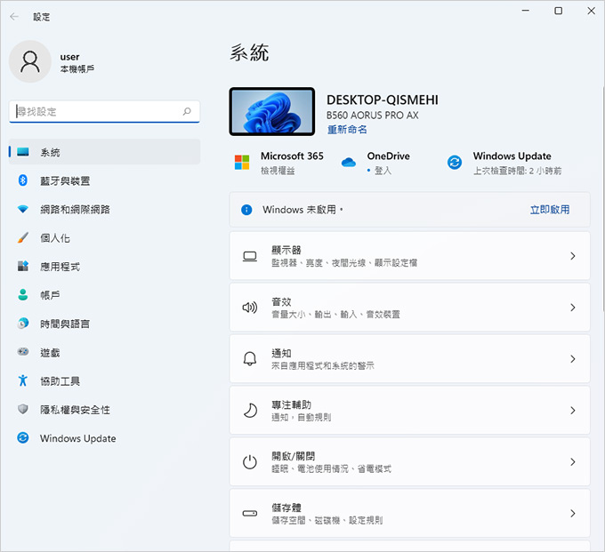
Task: Click the Microsoft 365 colored logo
Action: pos(242,163)
